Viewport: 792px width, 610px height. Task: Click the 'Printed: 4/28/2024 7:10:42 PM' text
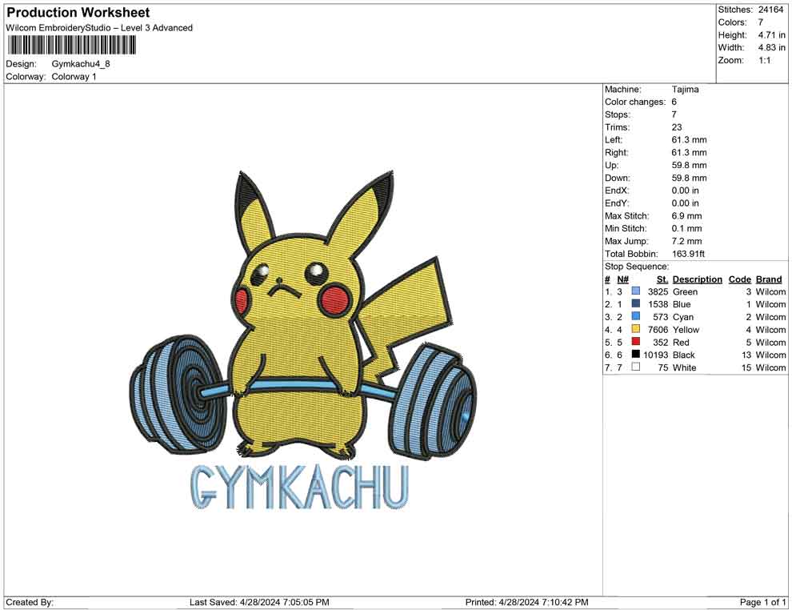[527, 602]
